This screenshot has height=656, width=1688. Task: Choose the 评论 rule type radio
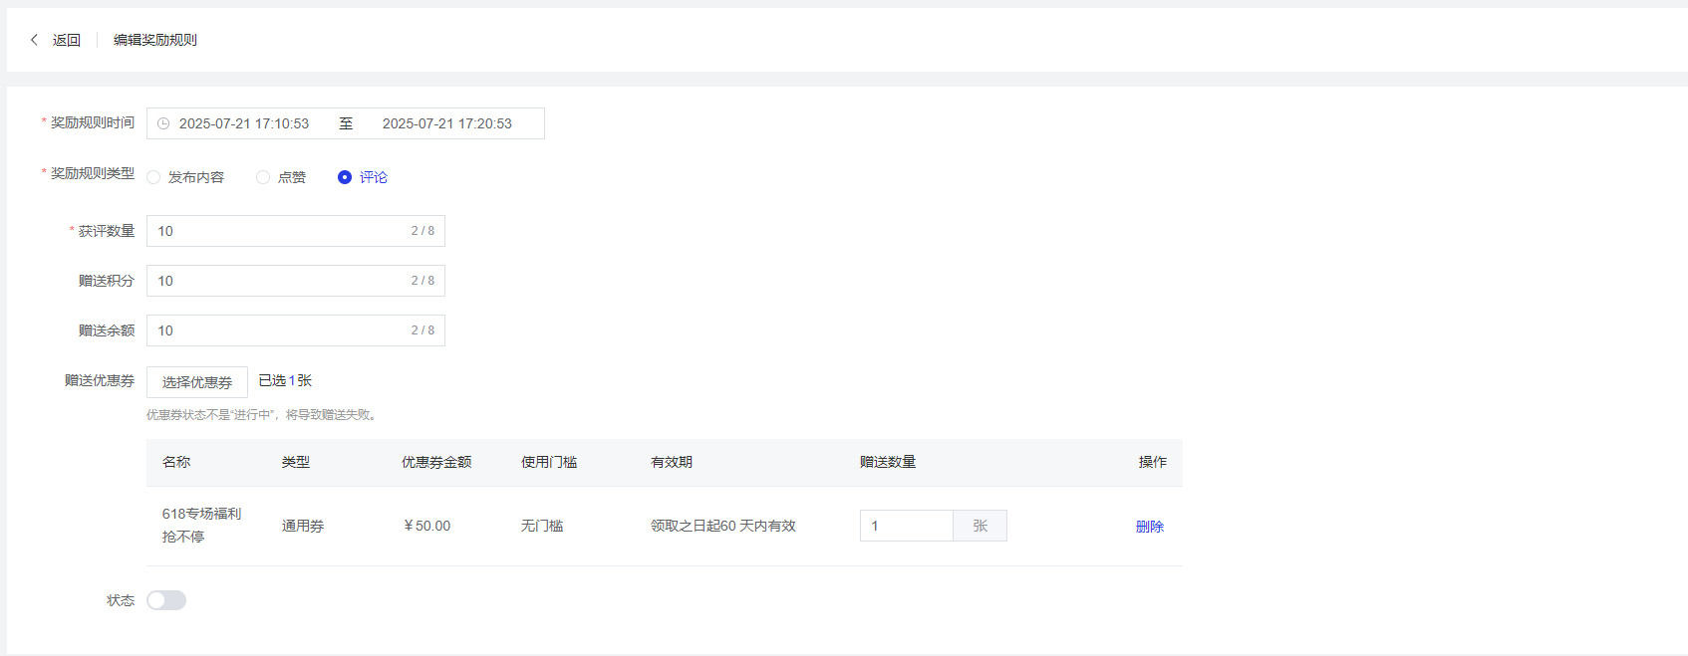345,177
